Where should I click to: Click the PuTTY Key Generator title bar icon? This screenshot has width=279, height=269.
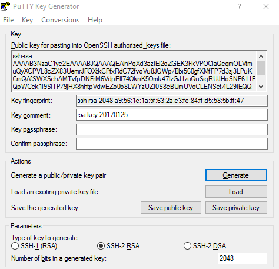click(5, 6)
